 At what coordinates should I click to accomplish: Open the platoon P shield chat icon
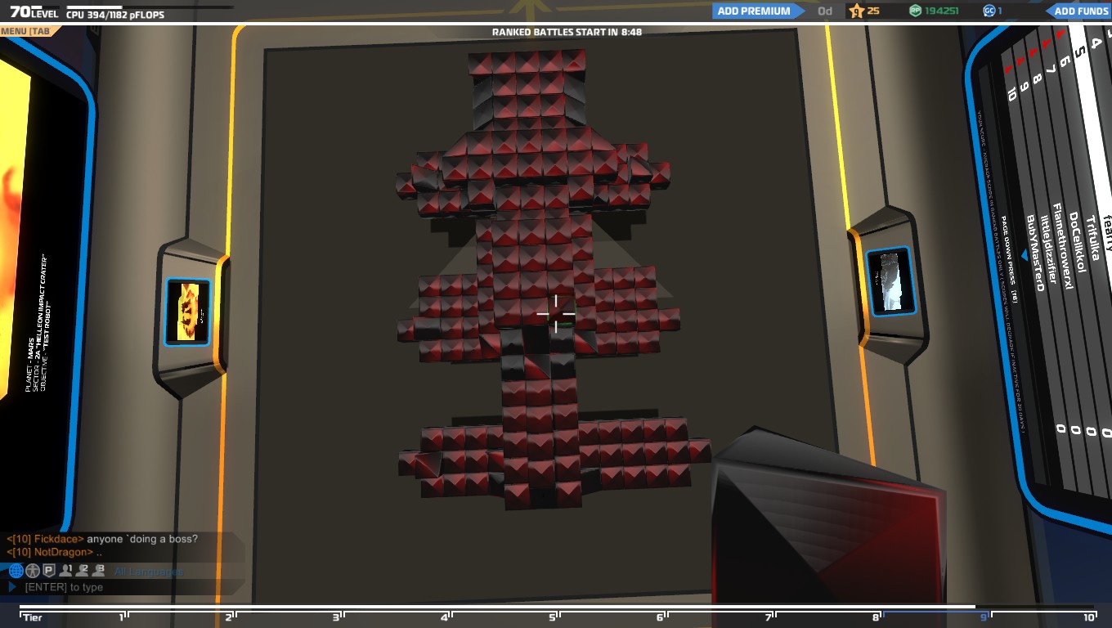[49, 571]
